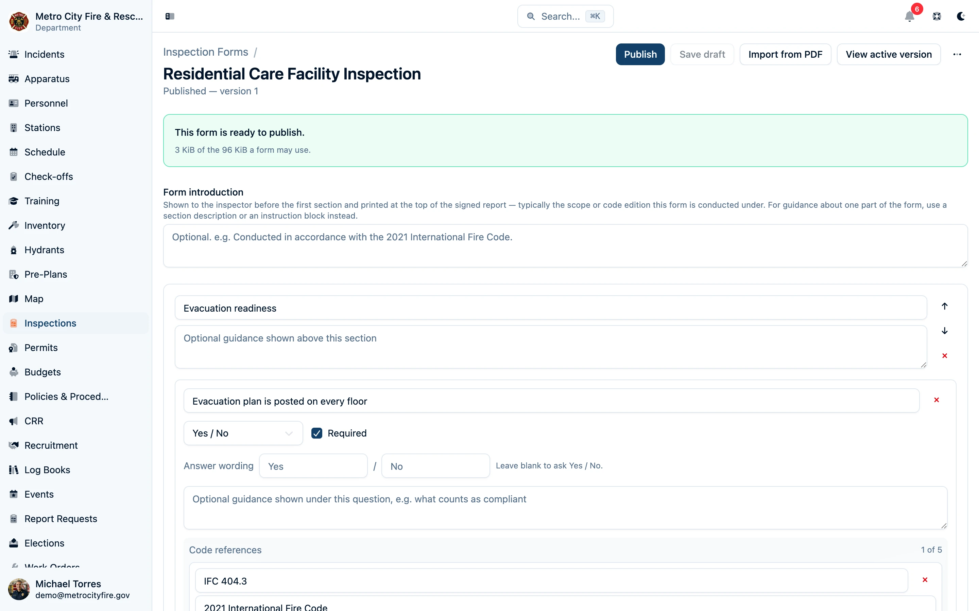Click View active version button

click(x=888, y=54)
